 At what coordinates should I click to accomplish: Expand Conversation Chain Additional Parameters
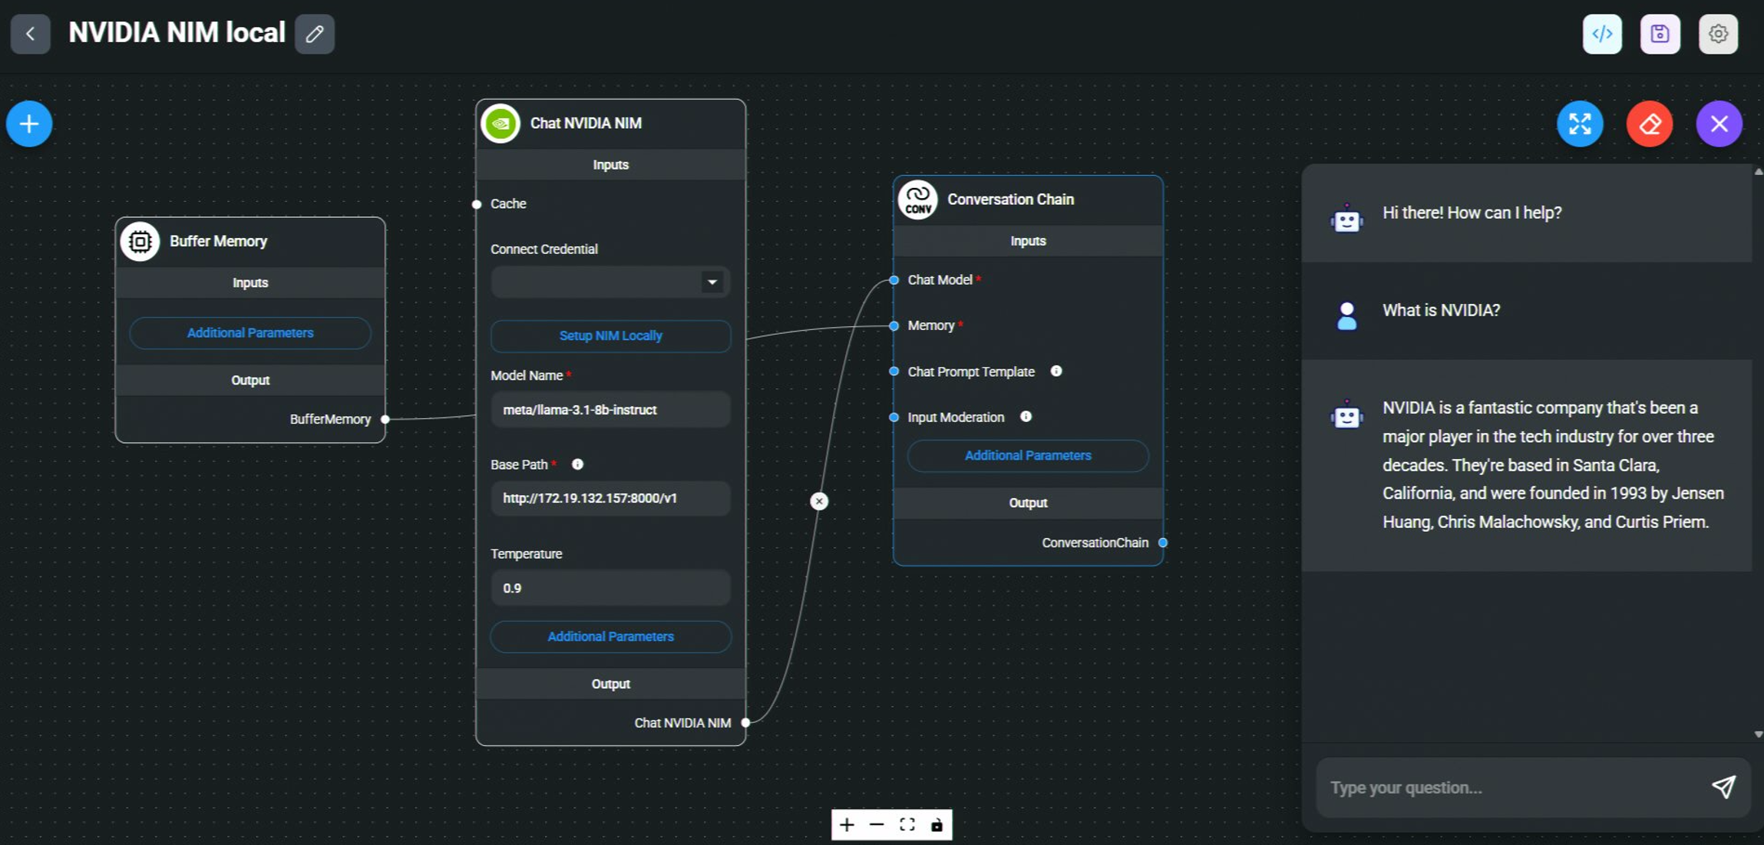[1027, 455]
